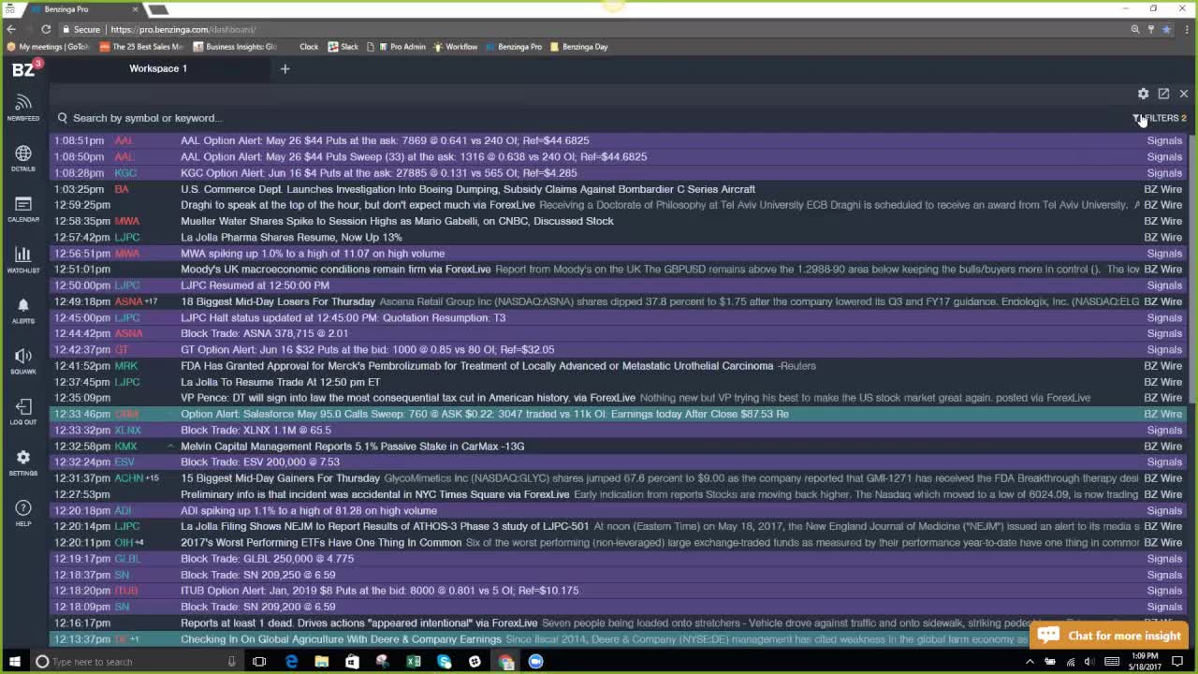This screenshot has height=674, width=1198.
Task: Open the Filters dropdown in newsfeed
Action: tap(1160, 118)
